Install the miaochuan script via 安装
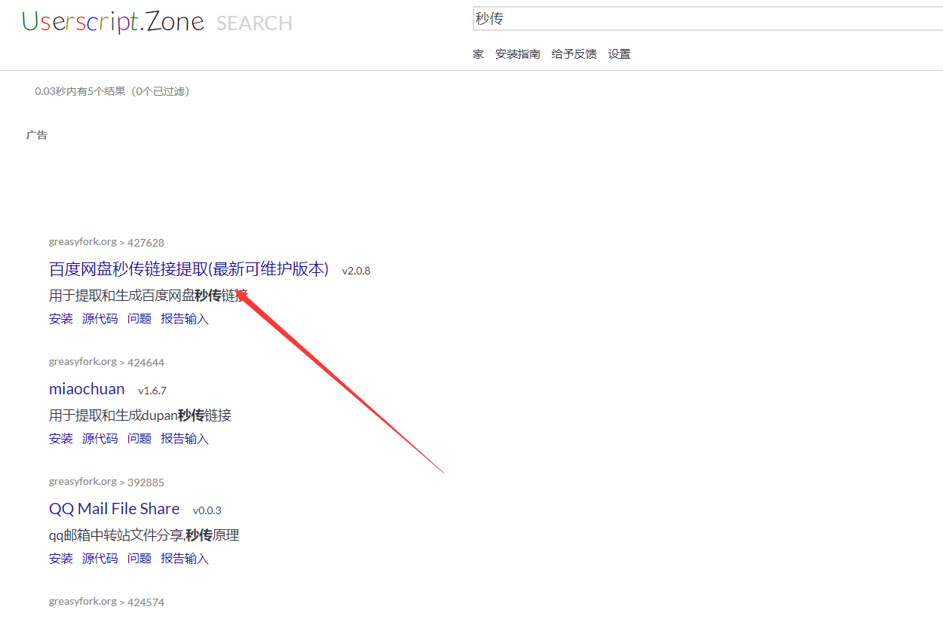Viewport: 943px width, 619px height. pos(61,439)
